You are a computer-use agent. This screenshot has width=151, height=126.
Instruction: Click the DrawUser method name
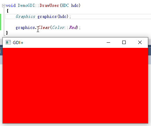pos(49,6)
